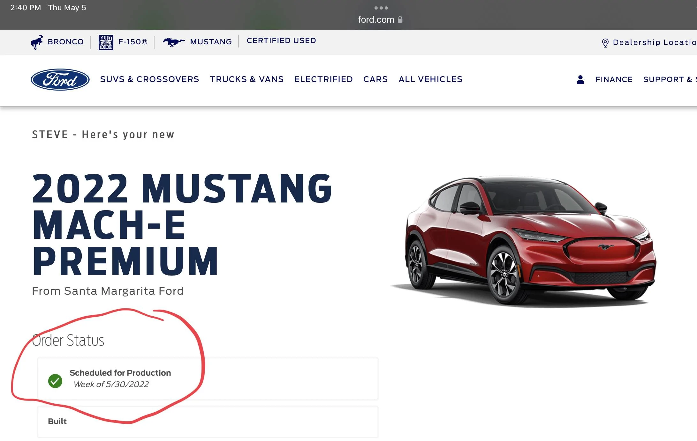This screenshot has height=441, width=697.
Task: Open the SUVs & Crossovers menu
Action: tap(149, 79)
